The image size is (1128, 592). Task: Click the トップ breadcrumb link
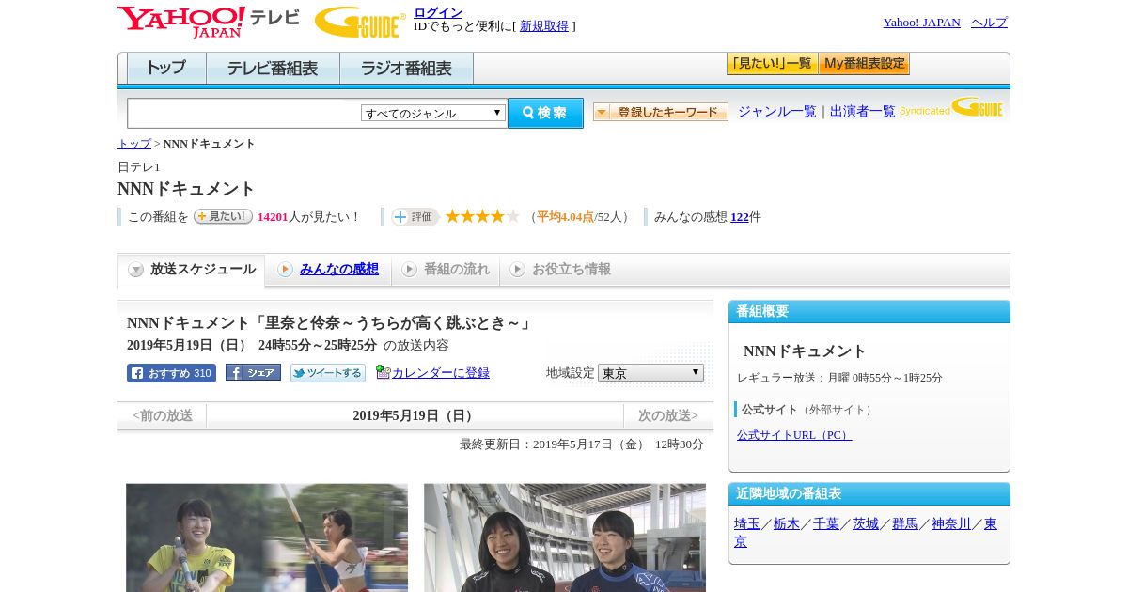(134, 144)
